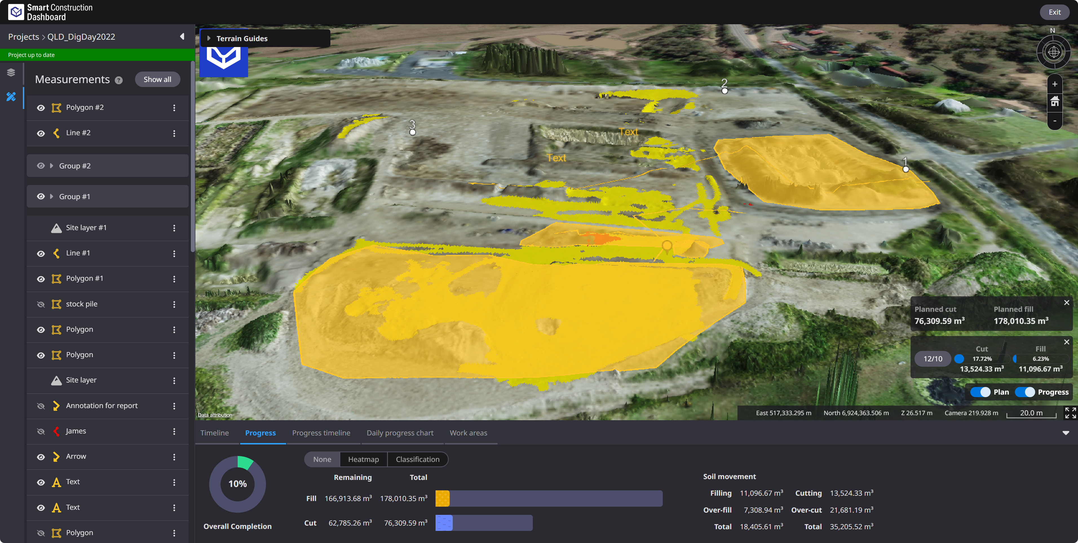Screen dimensions: 1078x543
Task: Open options menu for Line #1
Action: [x=174, y=253]
